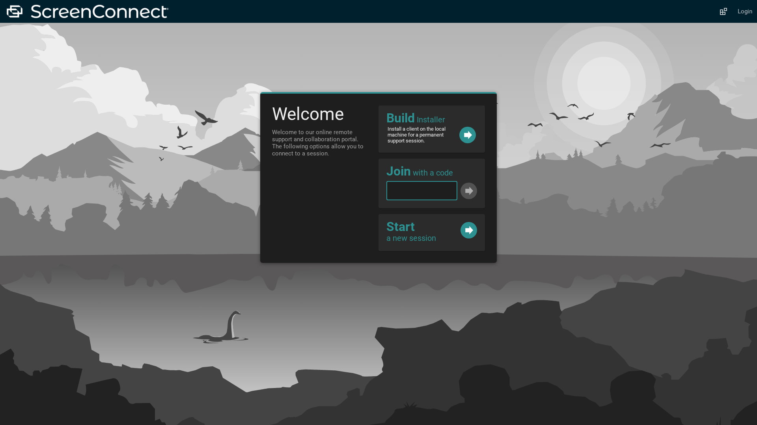Open the Login link
This screenshot has height=425, width=757.
pos(745,11)
